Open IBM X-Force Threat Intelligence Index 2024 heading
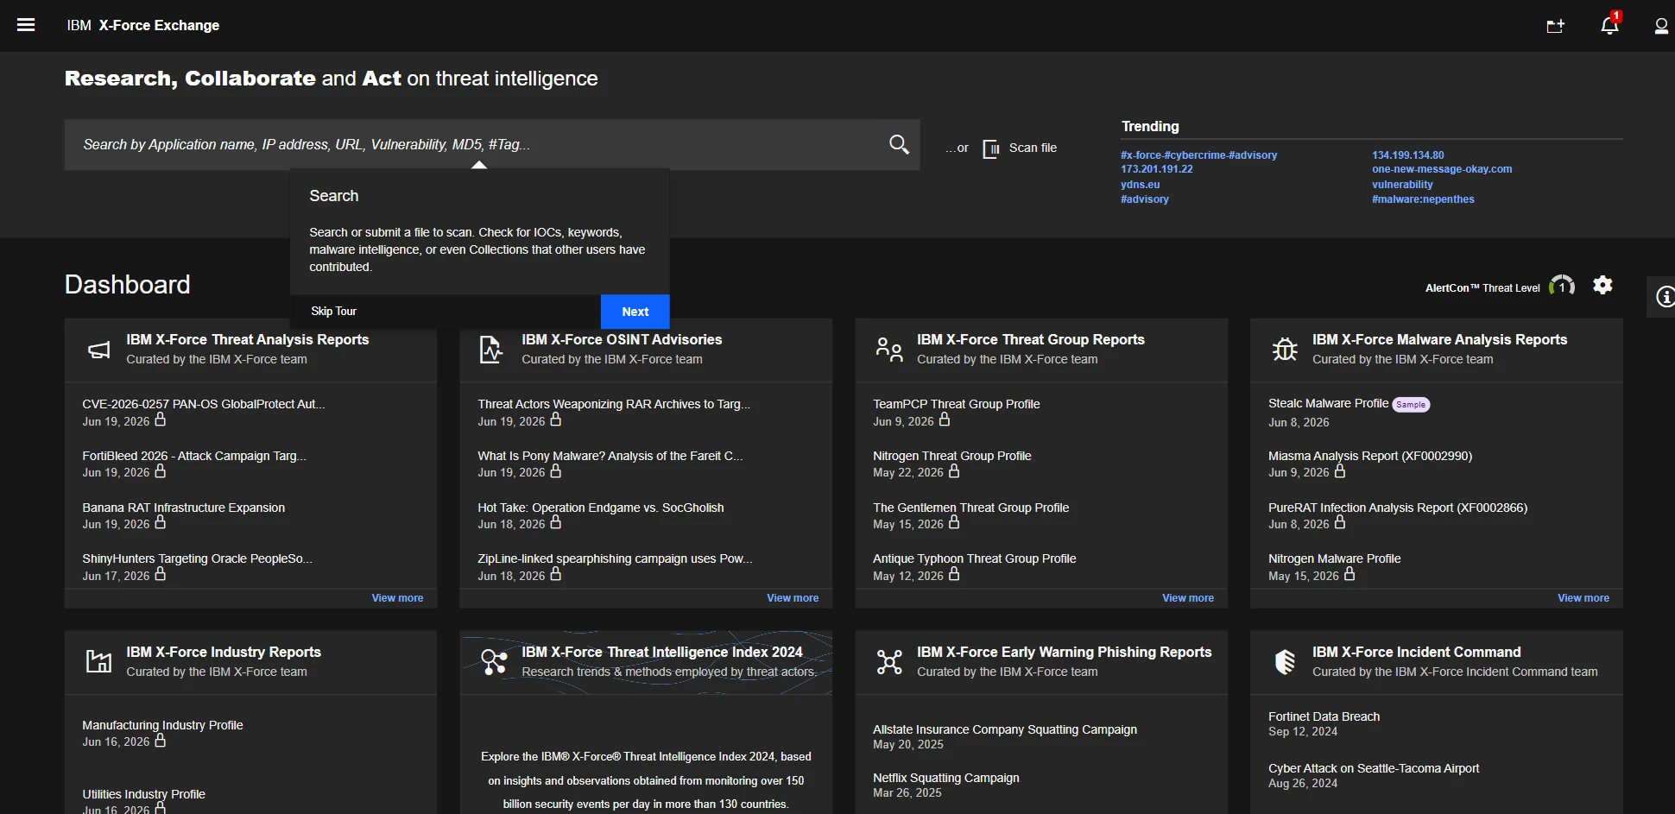This screenshot has height=814, width=1675. point(662,653)
